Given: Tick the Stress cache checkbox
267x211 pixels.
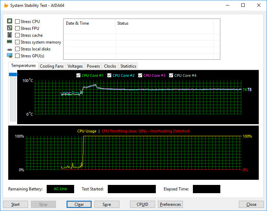Looking at the screenshot, I should [x=17, y=35].
